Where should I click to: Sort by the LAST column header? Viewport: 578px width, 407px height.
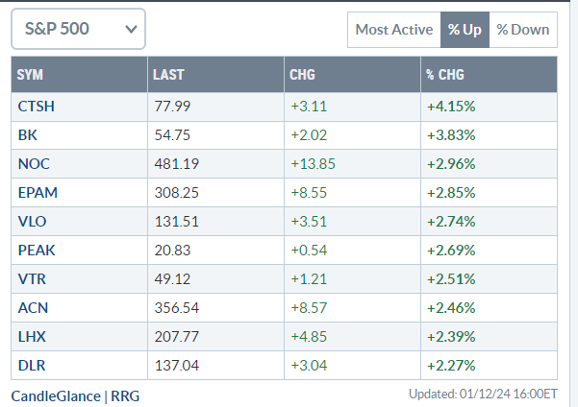[x=168, y=74]
